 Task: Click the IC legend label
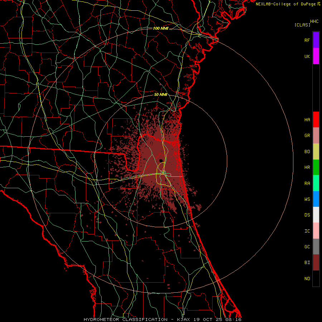point(307,231)
